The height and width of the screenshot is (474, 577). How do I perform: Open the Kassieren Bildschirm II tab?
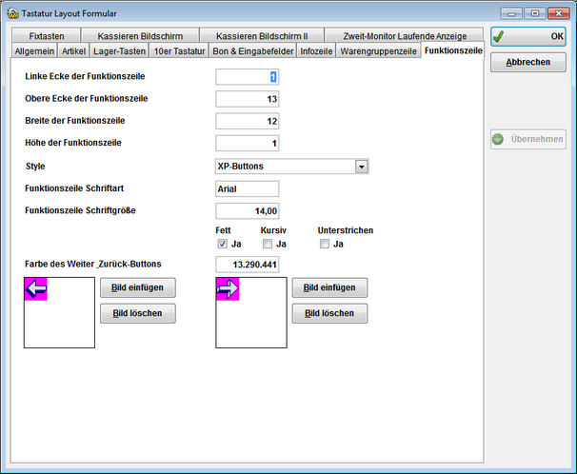[x=262, y=36]
